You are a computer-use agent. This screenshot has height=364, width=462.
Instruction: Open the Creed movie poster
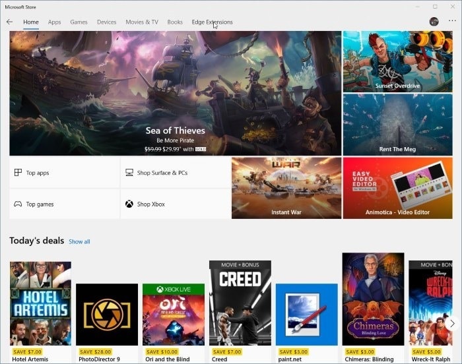point(240,303)
